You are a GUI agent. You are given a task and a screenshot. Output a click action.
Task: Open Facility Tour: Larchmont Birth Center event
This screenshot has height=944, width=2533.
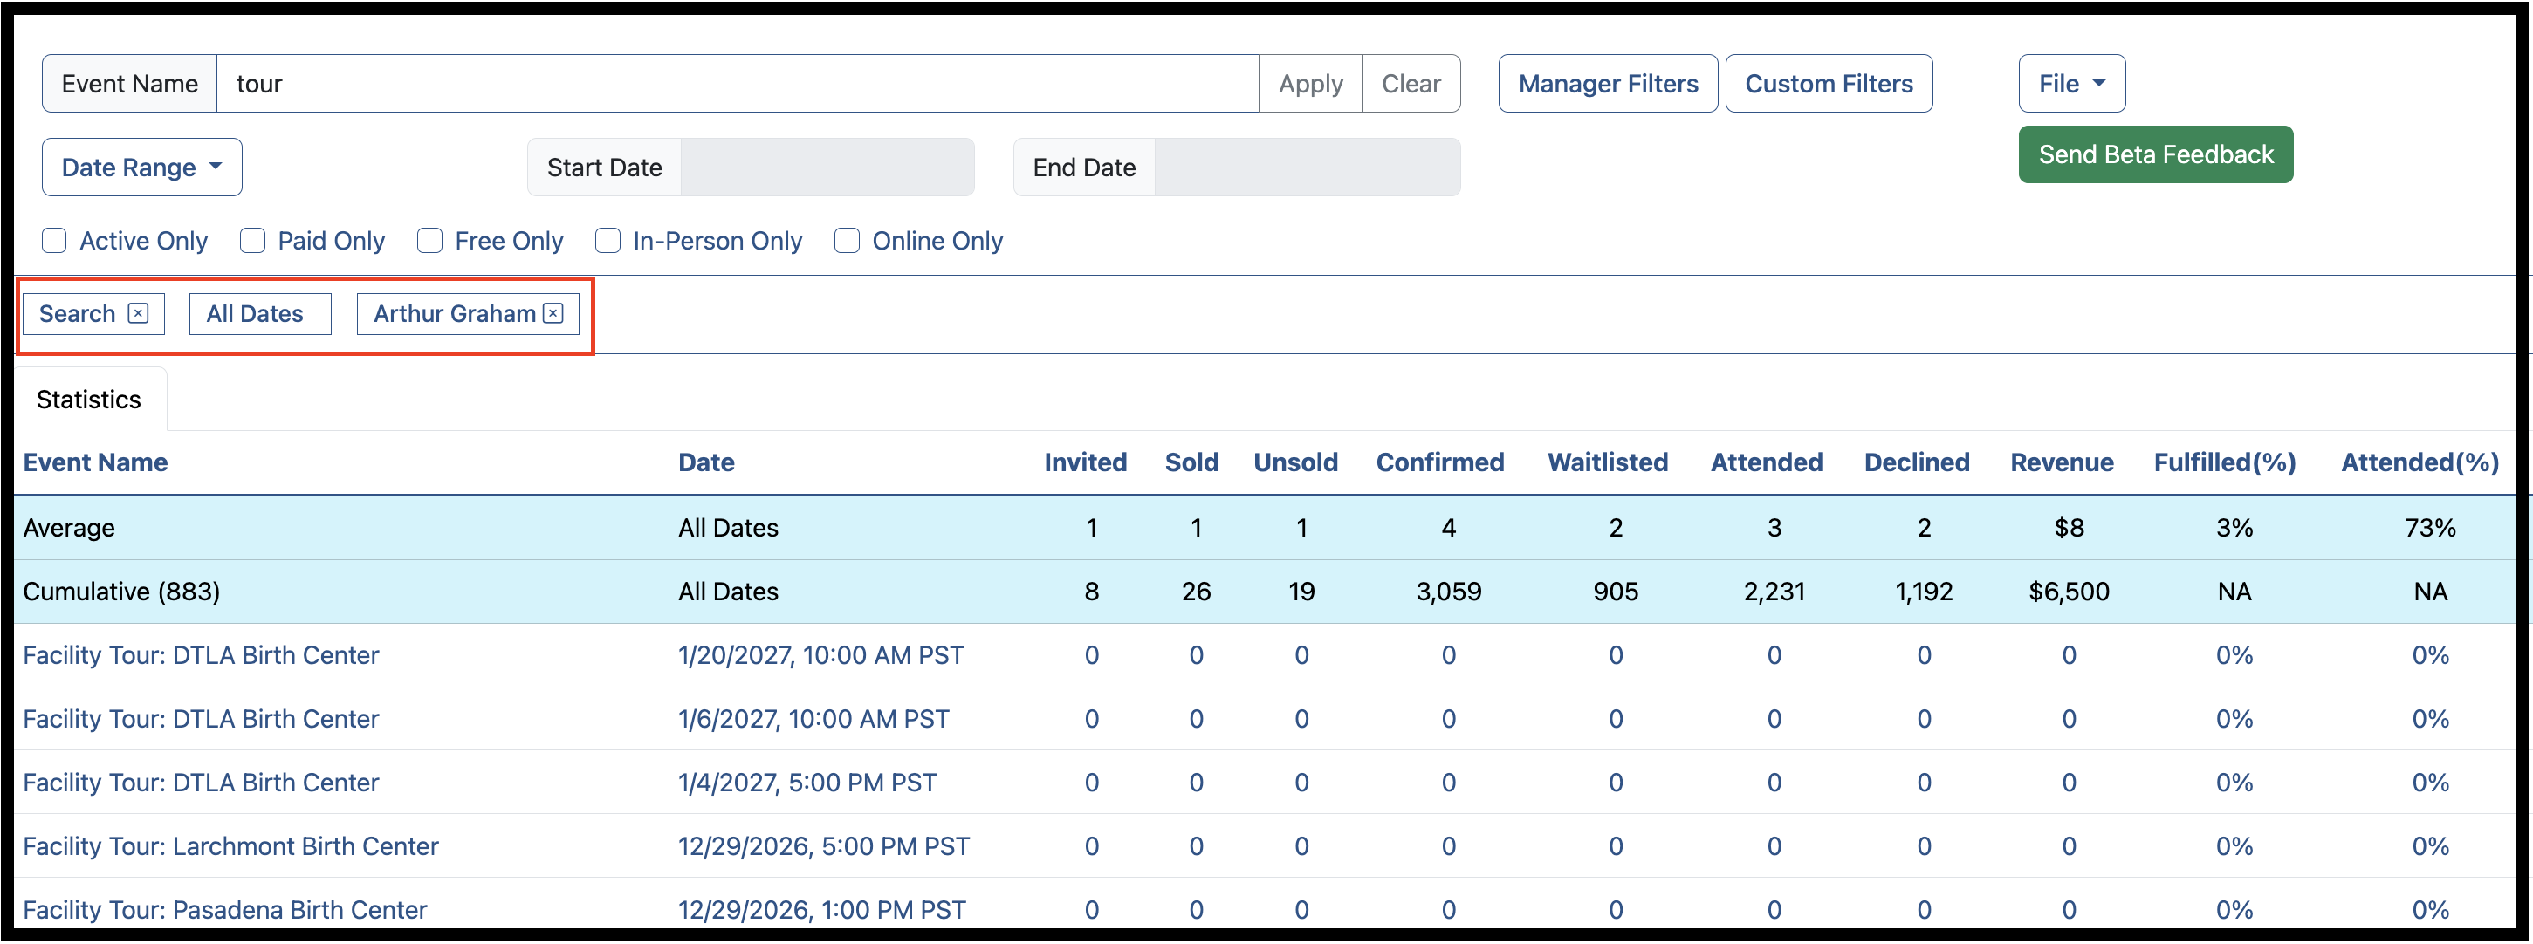pos(231,845)
